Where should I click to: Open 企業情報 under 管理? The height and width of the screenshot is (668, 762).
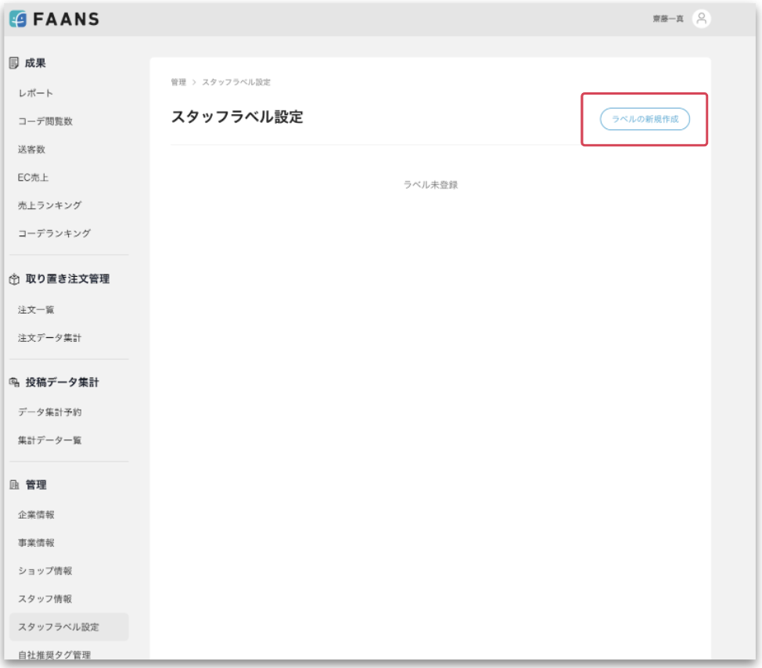36,515
